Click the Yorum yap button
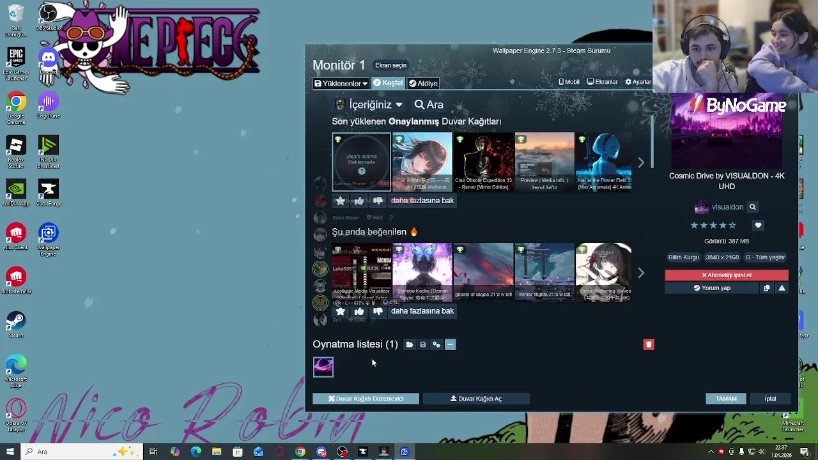 click(712, 288)
